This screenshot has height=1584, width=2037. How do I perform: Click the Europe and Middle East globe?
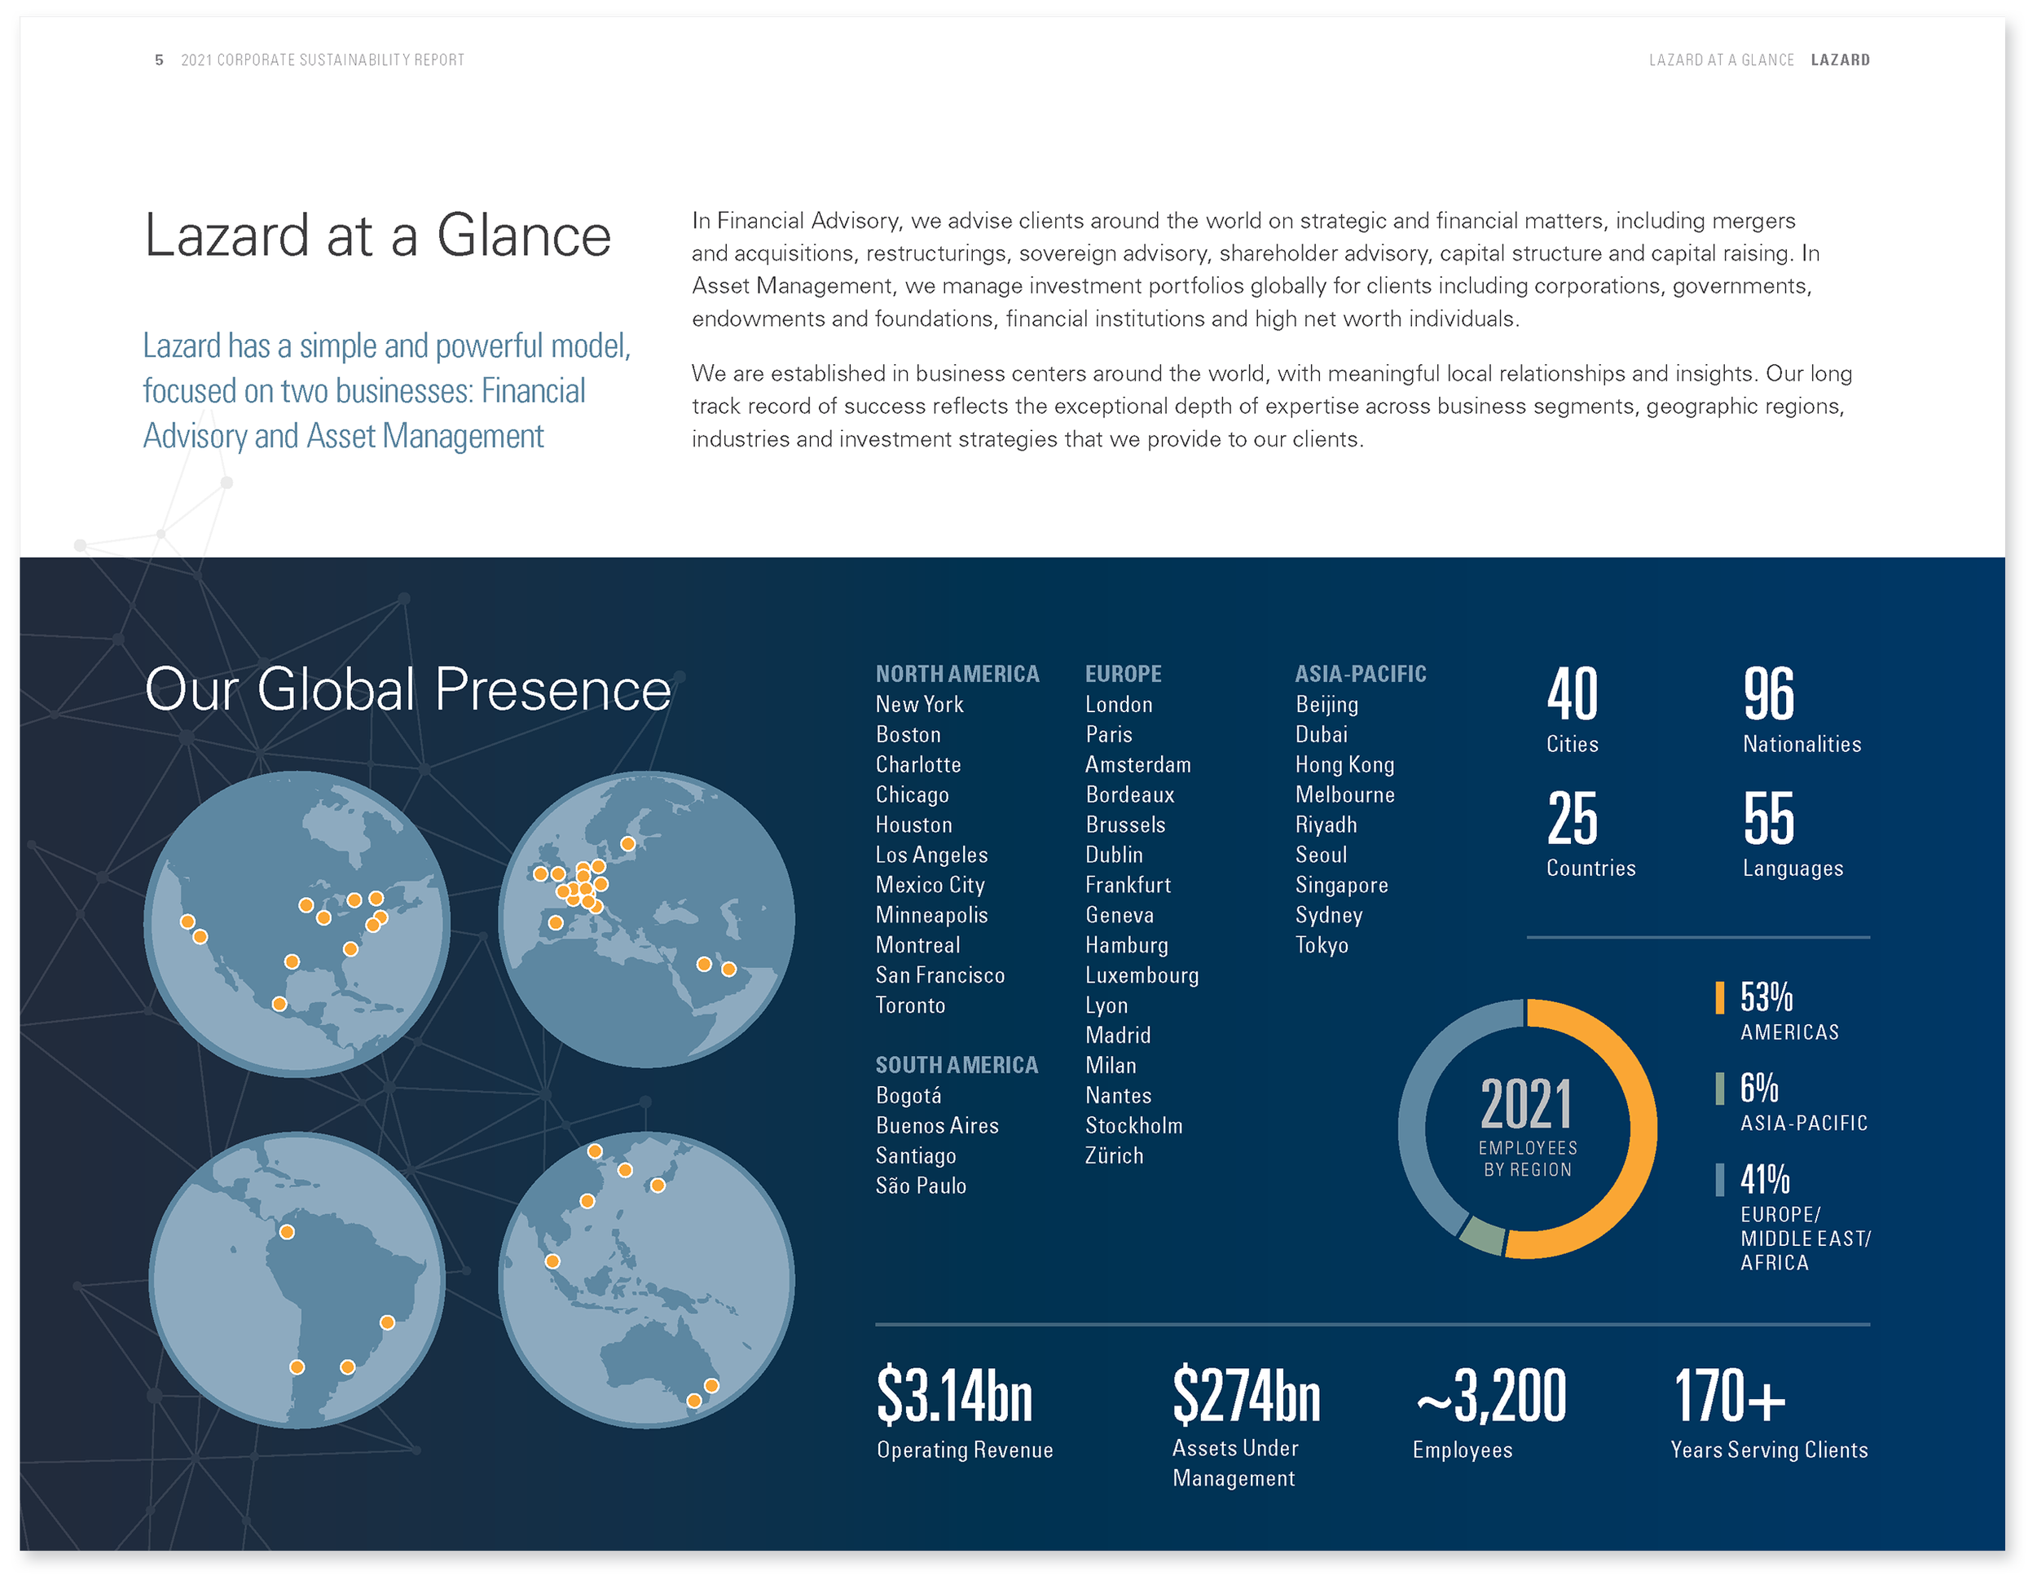(x=646, y=919)
